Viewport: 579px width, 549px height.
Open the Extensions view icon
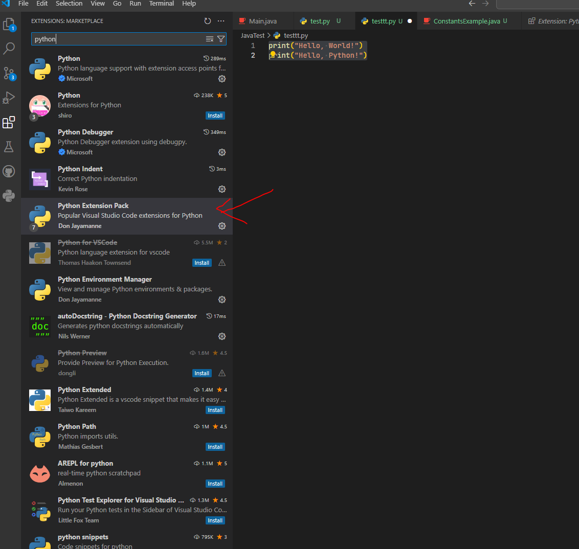point(9,122)
